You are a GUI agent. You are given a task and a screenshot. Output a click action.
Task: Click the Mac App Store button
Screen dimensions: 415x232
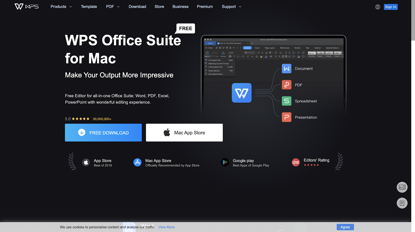coord(184,132)
